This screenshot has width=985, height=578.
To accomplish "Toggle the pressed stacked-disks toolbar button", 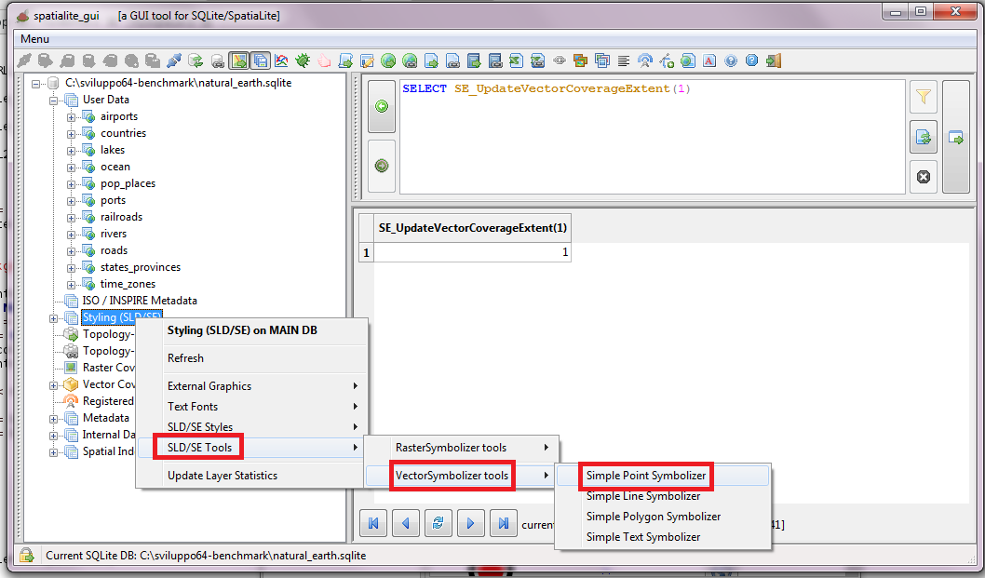I will [x=260, y=60].
